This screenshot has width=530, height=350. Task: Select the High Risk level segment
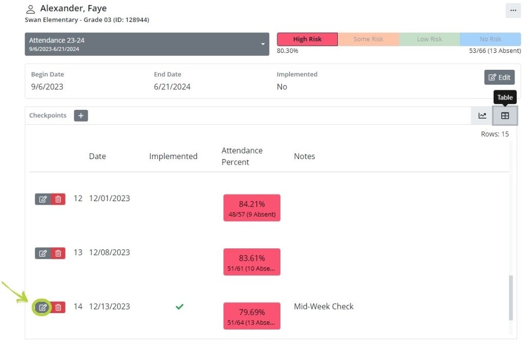(307, 40)
